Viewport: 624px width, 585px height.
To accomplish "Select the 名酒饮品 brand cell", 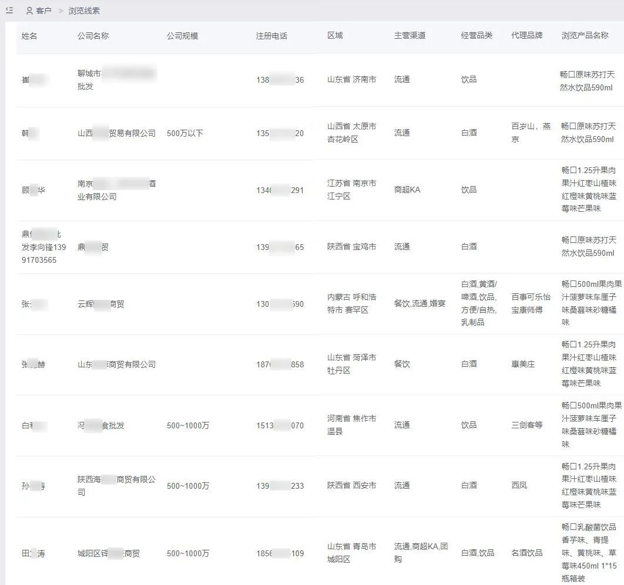I will pos(527,553).
